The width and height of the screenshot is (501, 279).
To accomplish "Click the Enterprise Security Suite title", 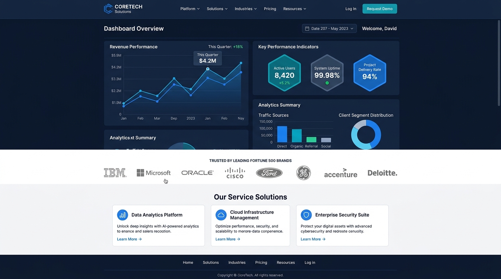I will click(342, 215).
